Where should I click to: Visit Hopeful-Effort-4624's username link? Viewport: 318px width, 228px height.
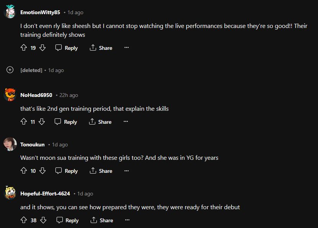(45, 194)
